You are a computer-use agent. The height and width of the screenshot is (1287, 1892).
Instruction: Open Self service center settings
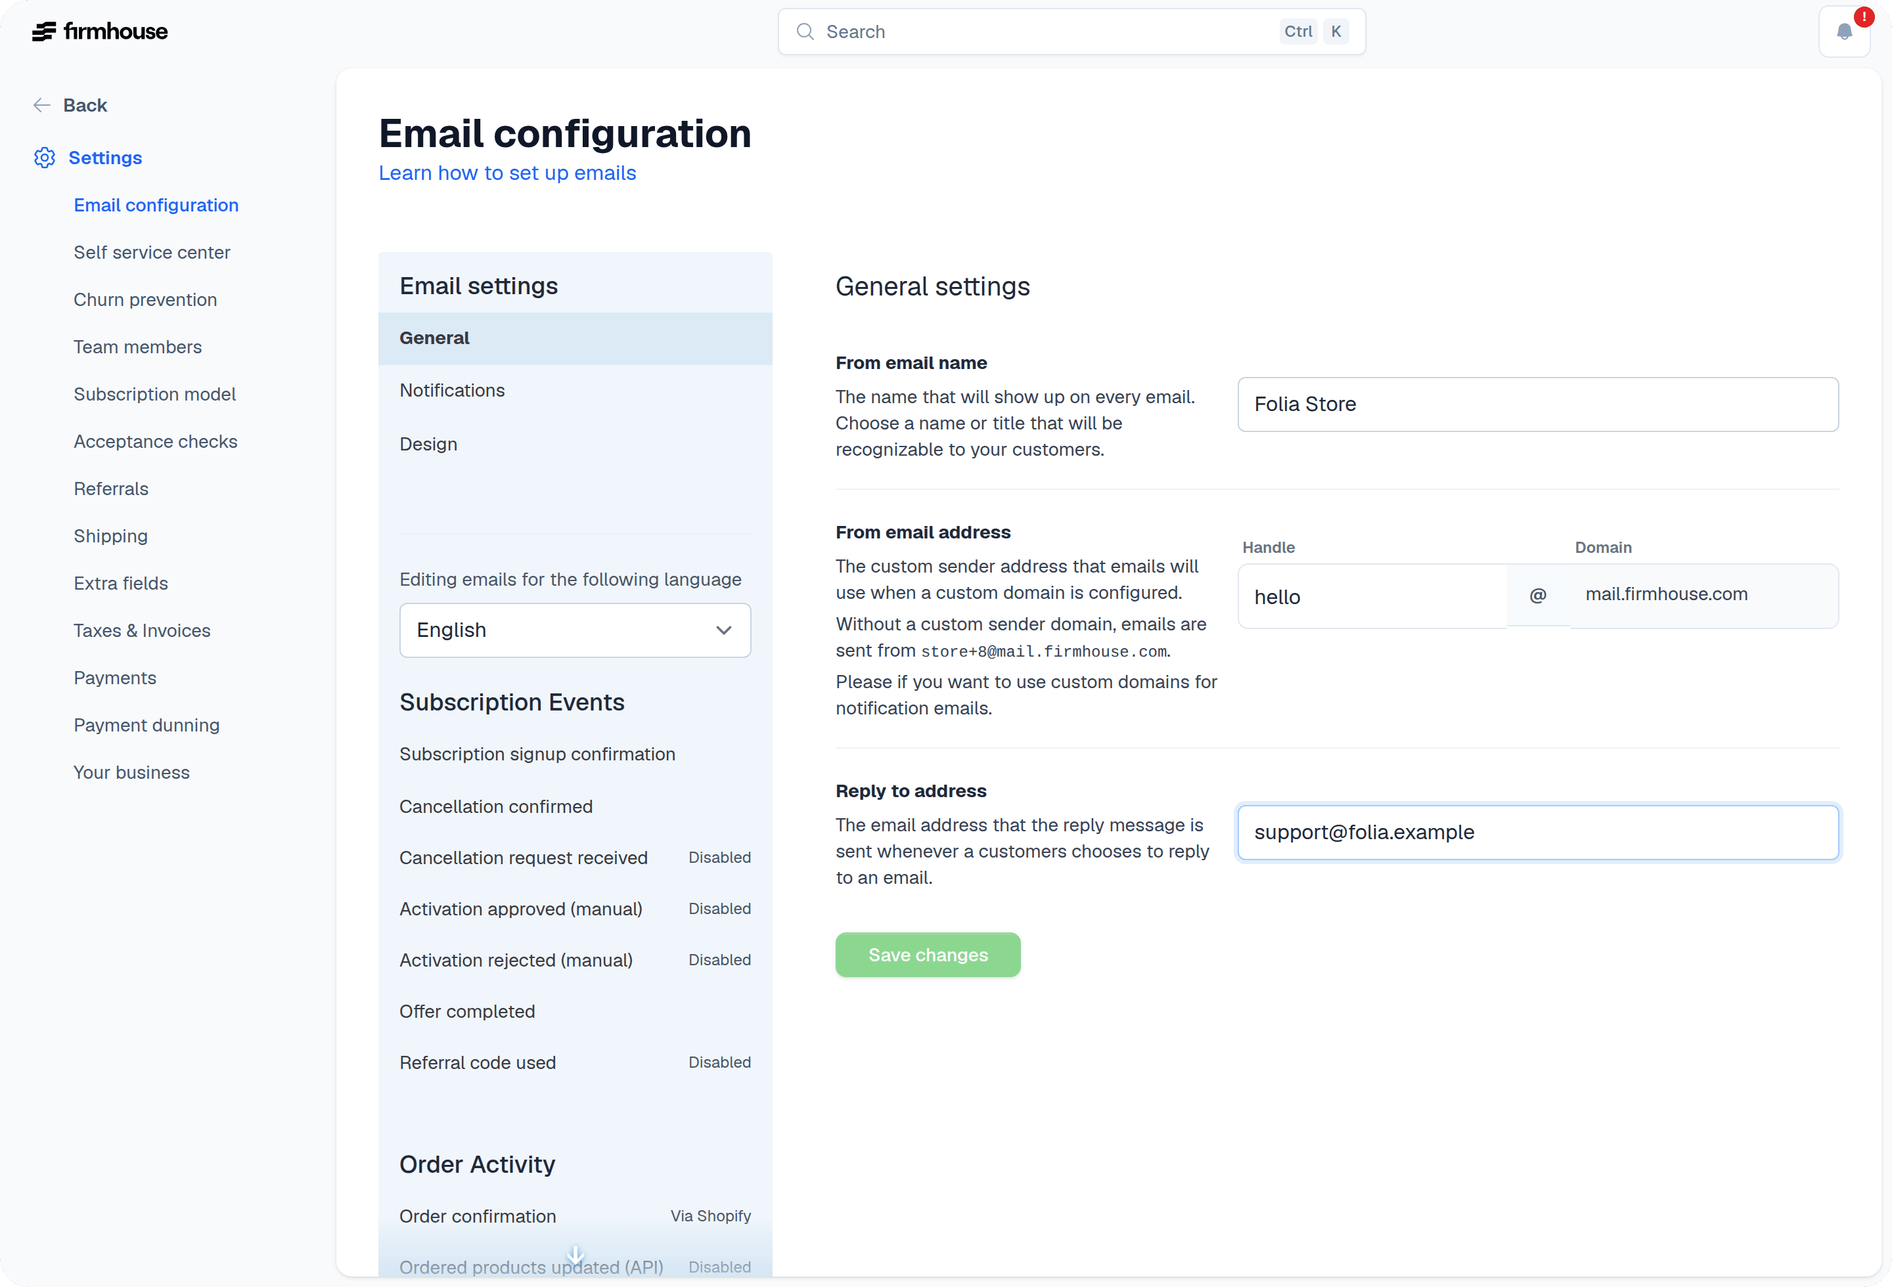[x=152, y=252]
